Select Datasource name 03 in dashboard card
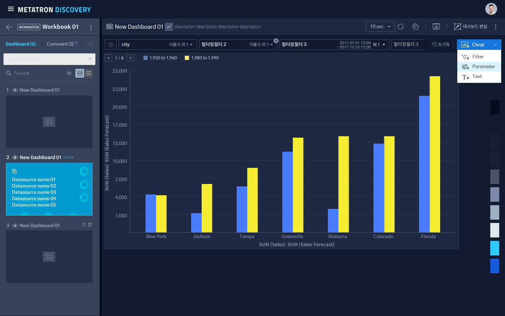 (x=34, y=192)
